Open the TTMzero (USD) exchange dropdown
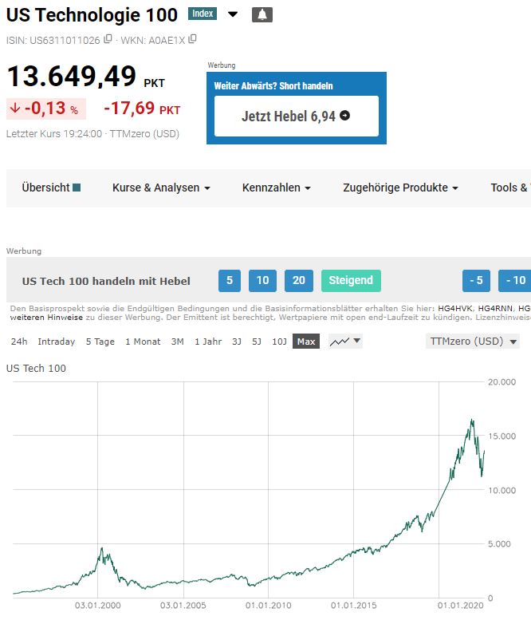Viewport: 531px width, 624px height. point(473,342)
